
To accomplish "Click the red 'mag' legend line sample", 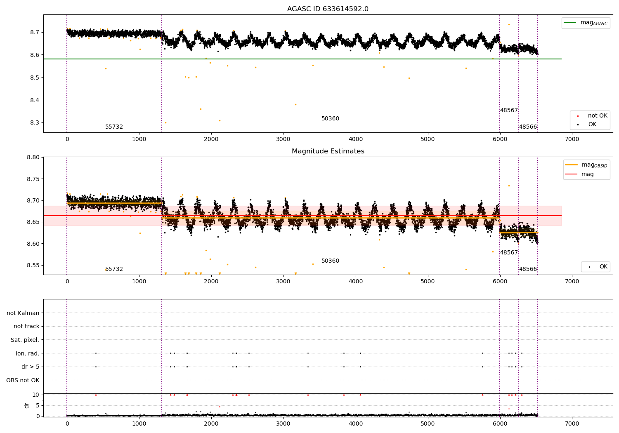I will point(572,174).
